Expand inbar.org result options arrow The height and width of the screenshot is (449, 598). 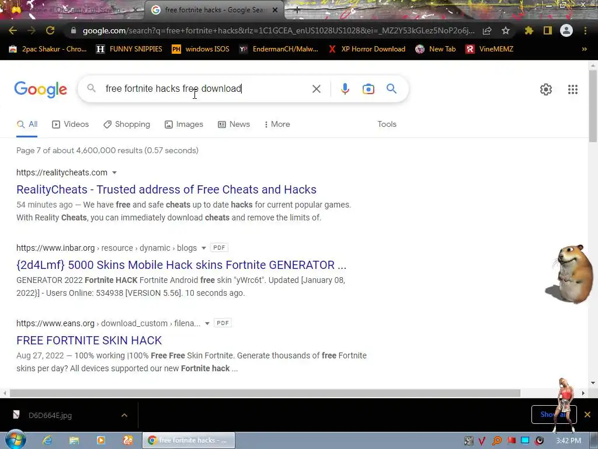204,248
